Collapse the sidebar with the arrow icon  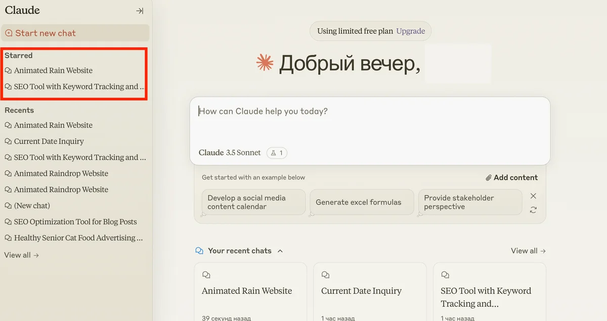(140, 11)
